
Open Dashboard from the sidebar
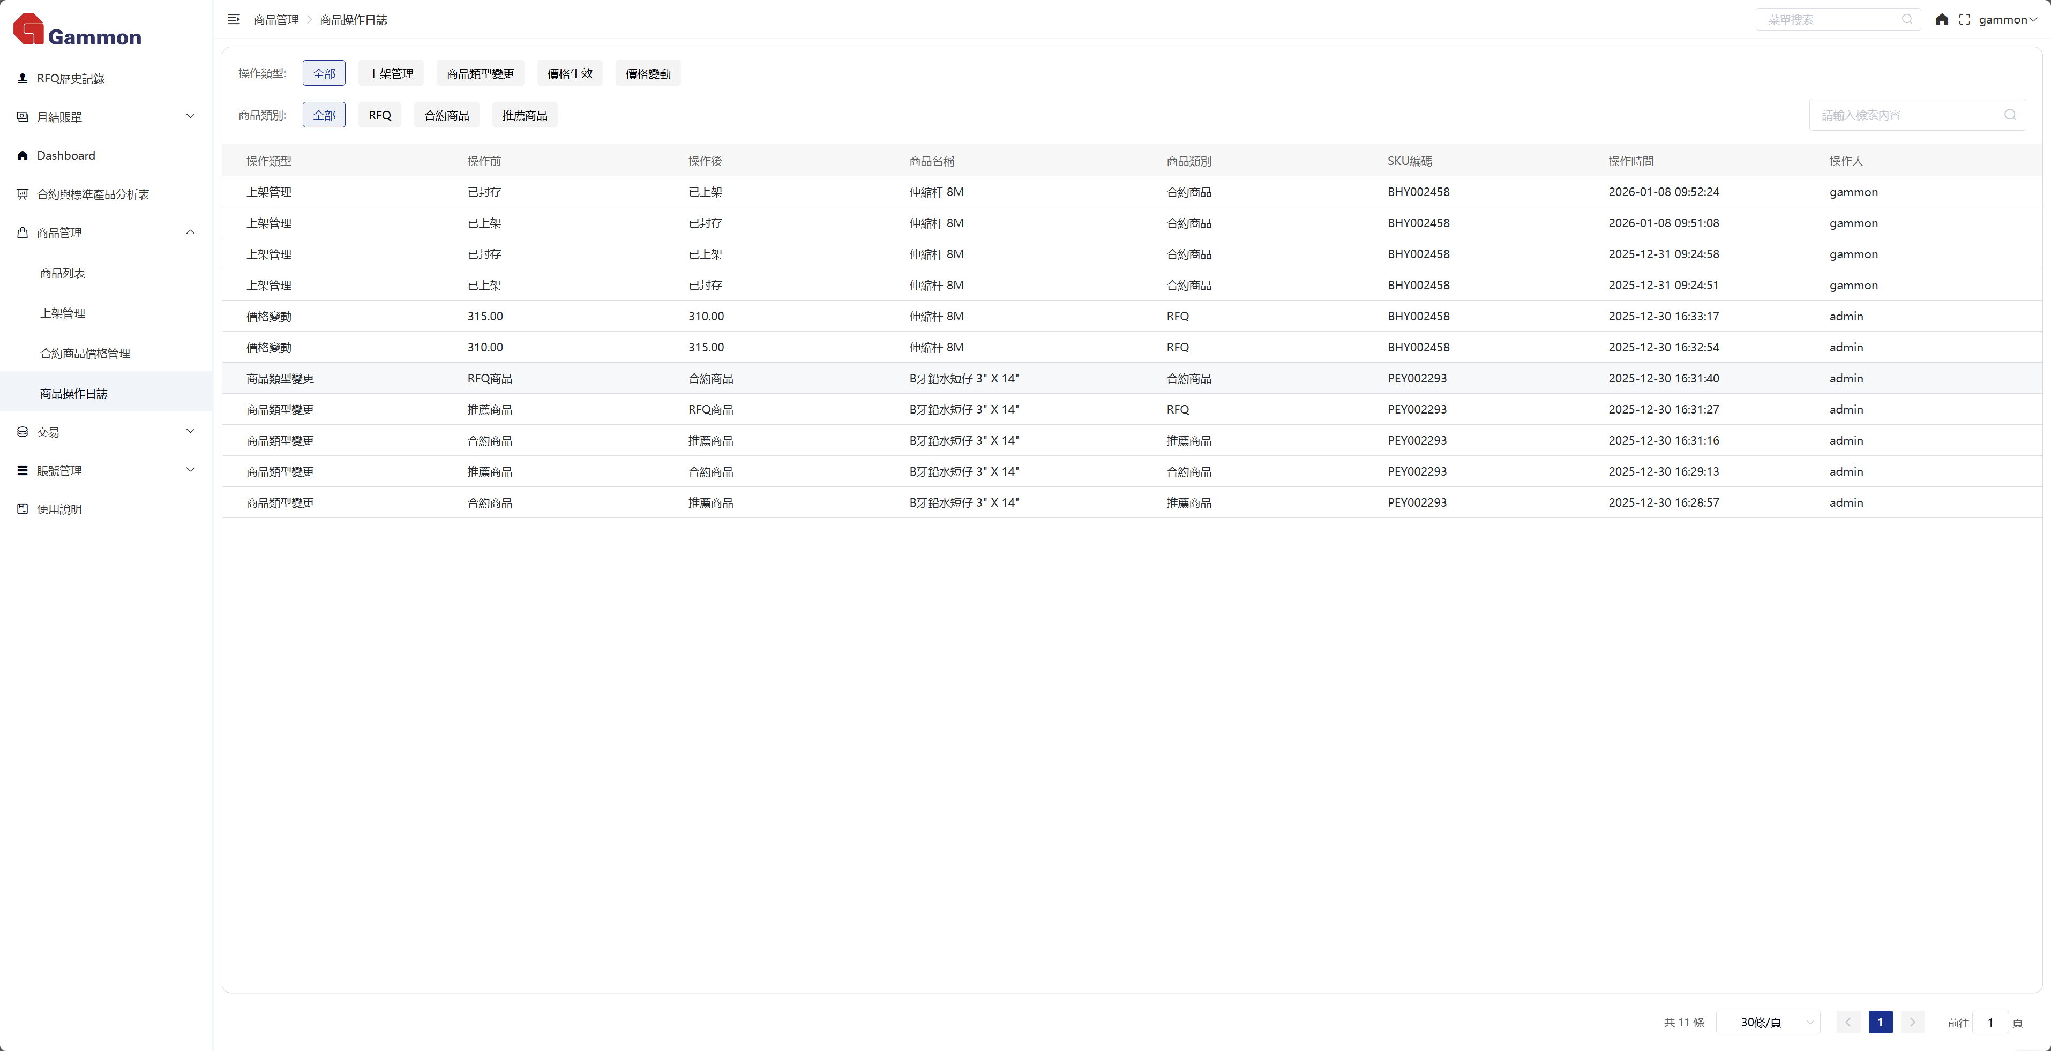coord(65,155)
